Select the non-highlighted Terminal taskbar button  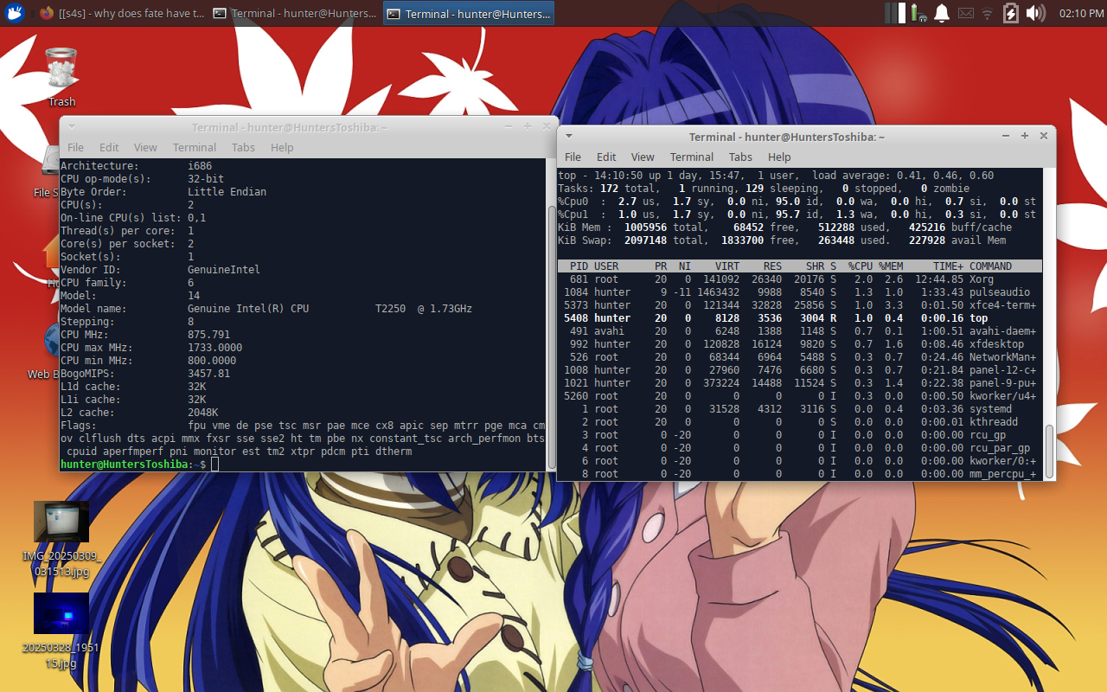(295, 13)
